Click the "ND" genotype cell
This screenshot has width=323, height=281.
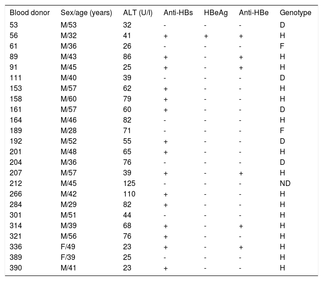[285, 184]
